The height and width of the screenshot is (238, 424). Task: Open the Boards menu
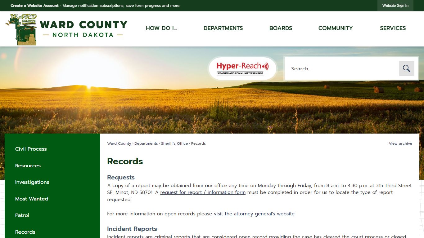tap(281, 28)
